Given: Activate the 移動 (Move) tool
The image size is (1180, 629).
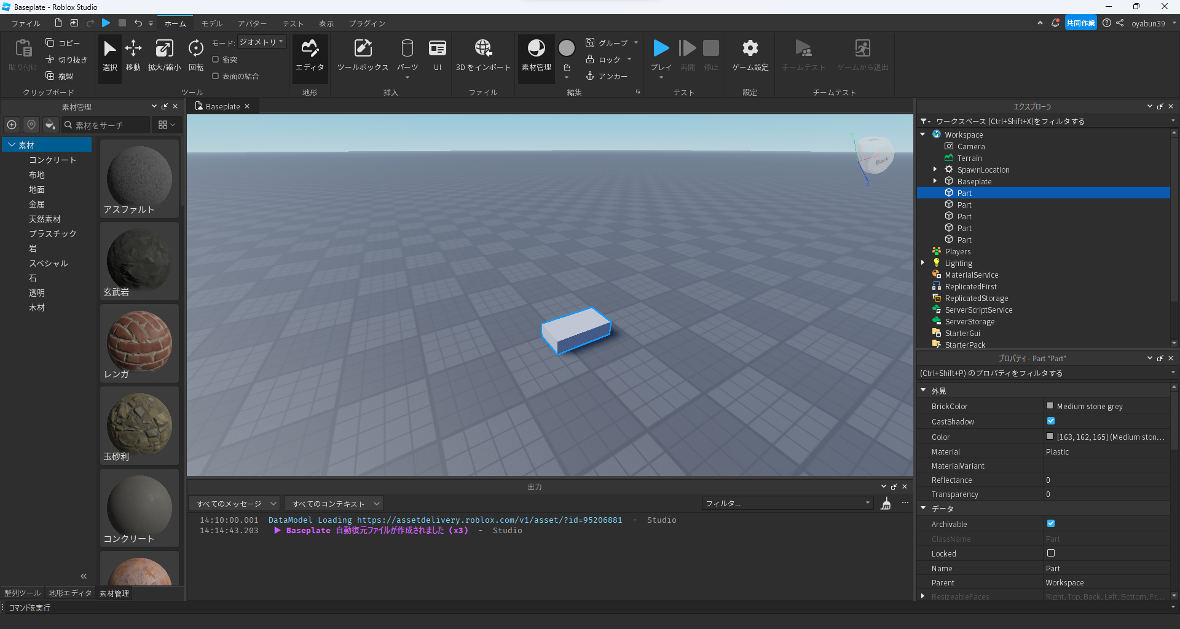Looking at the screenshot, I should tap(133, 55).
